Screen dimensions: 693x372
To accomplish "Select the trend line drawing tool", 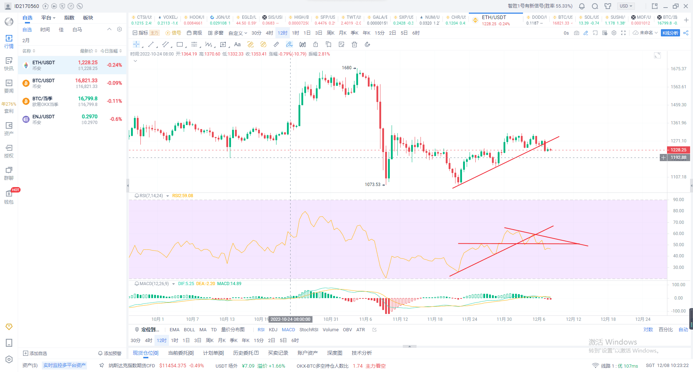I will pos(151,44).
